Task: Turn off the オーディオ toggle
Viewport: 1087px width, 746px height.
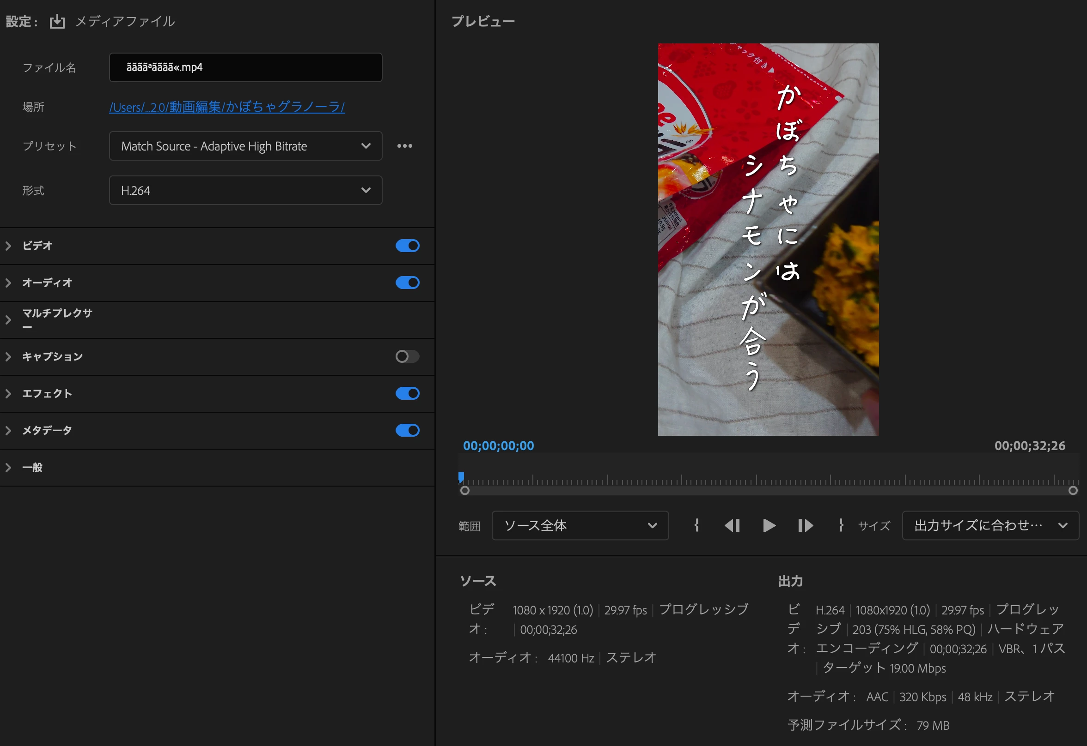Action: click(407, 283)
